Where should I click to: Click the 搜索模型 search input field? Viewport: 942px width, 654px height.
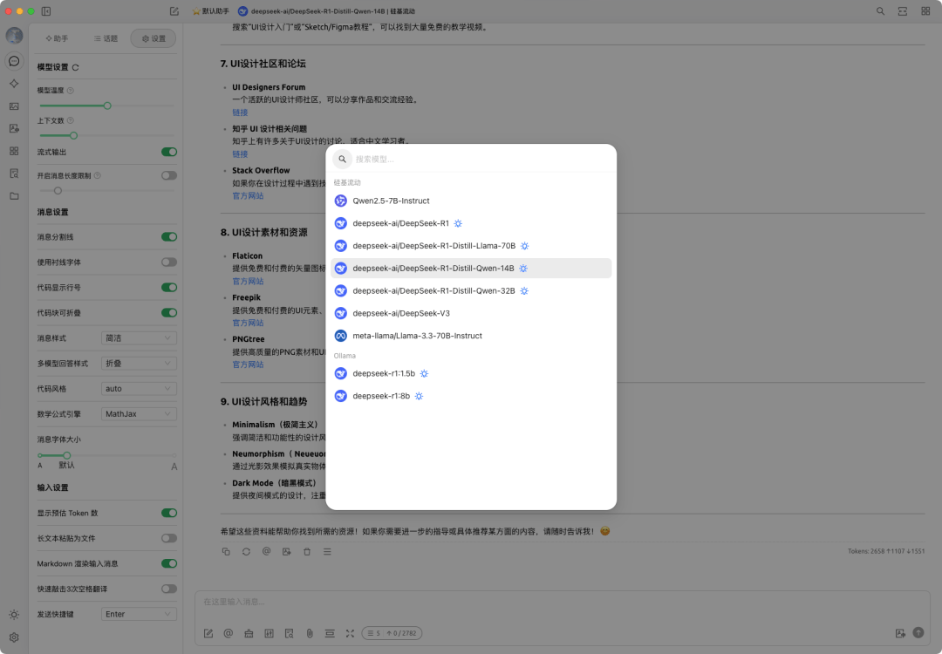tap(481, 160)
